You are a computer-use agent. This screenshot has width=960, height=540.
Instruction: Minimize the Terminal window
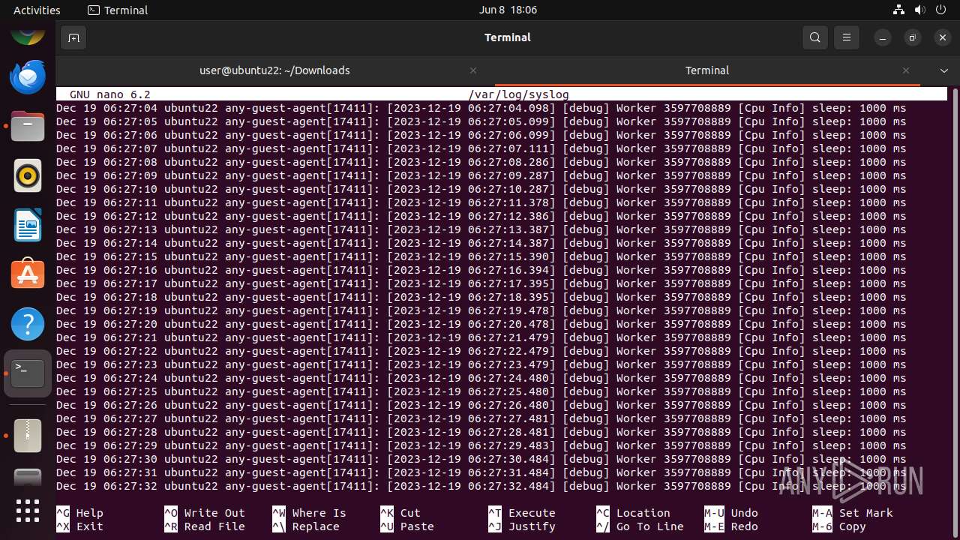883,37
